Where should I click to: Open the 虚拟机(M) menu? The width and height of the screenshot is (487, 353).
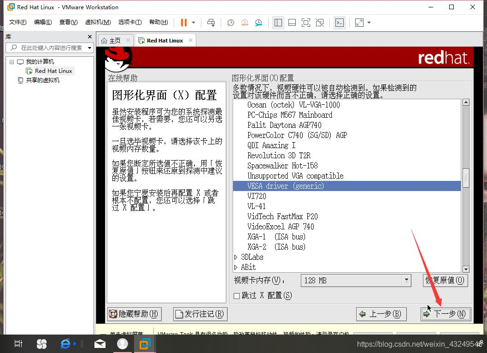[98, 22]
